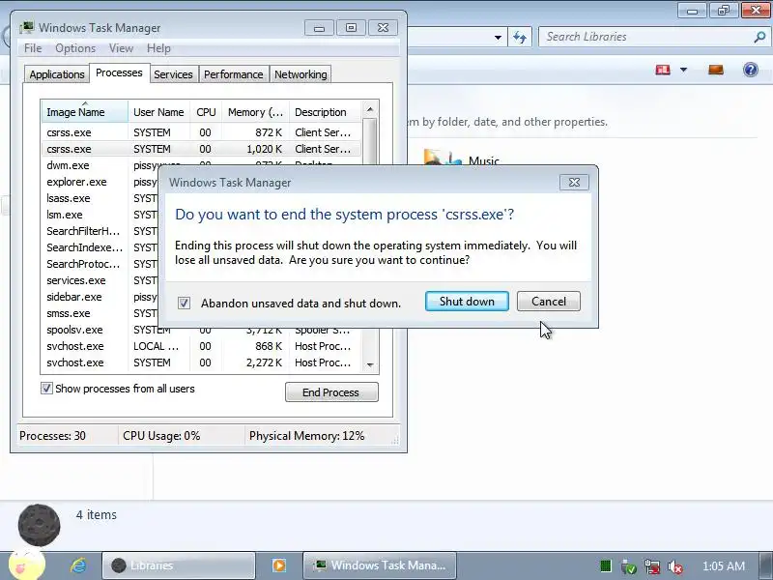This screenshot has width=773, height=580.
Task: Select the SearchFilterH... process
Action: click(100, 231)
